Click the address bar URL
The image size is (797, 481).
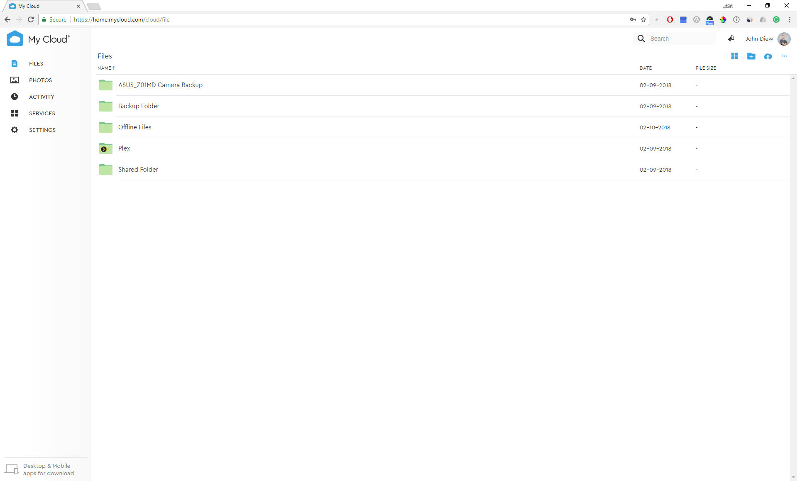click(x=122, y=19)
